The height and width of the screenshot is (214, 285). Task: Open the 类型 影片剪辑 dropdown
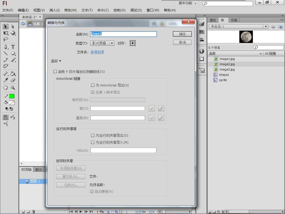102,43
